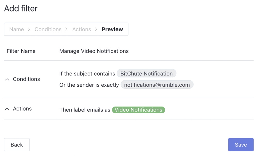This screenshot has height=156, width=258.
Task: Click the notifications@rumble.com sender pill
Action: click(x=157, y=85)
